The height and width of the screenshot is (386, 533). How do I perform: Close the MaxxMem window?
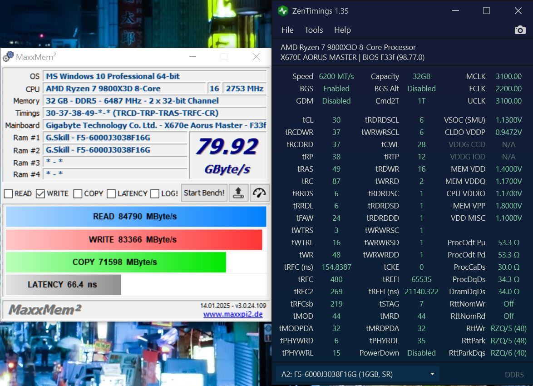click(x=257, y=56)
